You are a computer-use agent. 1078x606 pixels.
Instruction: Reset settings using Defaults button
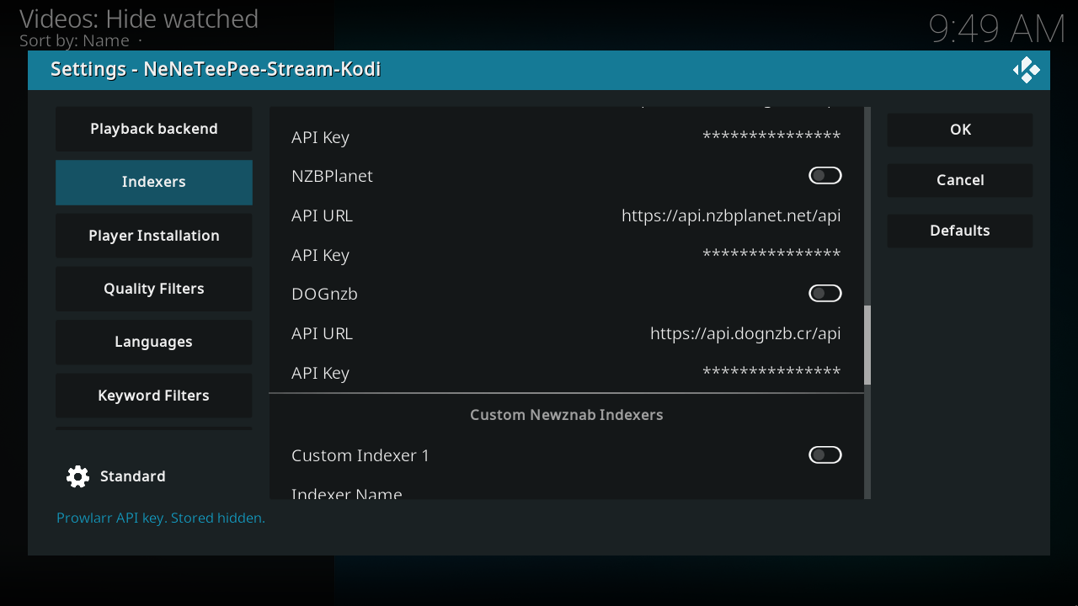pyautogui.click(x=960, y=231)
